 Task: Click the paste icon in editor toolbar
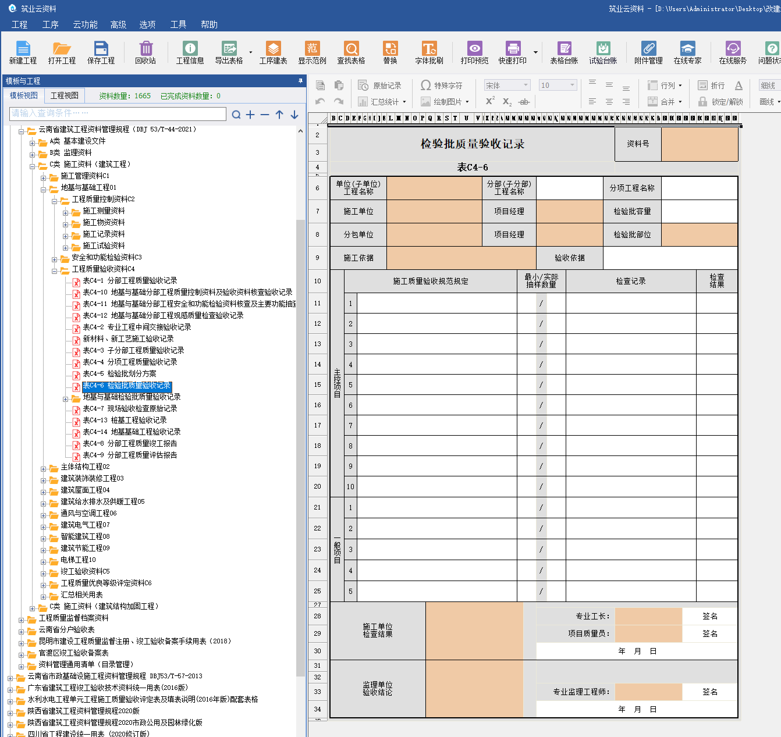(339, 86)
